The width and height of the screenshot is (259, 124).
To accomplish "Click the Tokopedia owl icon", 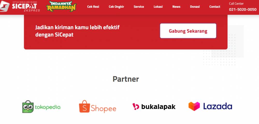I will 28,106.
